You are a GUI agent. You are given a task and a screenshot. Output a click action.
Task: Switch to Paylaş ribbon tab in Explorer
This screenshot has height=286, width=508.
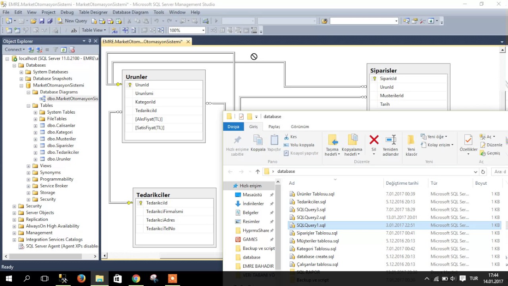pos(274,127)
